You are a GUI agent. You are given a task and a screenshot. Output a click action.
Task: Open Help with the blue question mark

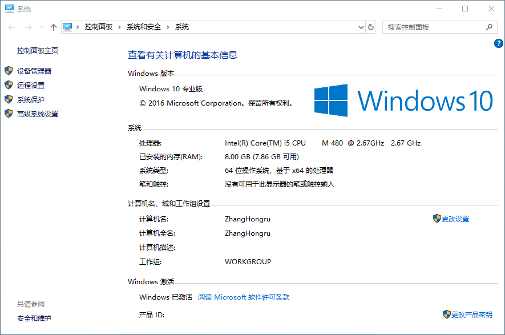[498, 43]
